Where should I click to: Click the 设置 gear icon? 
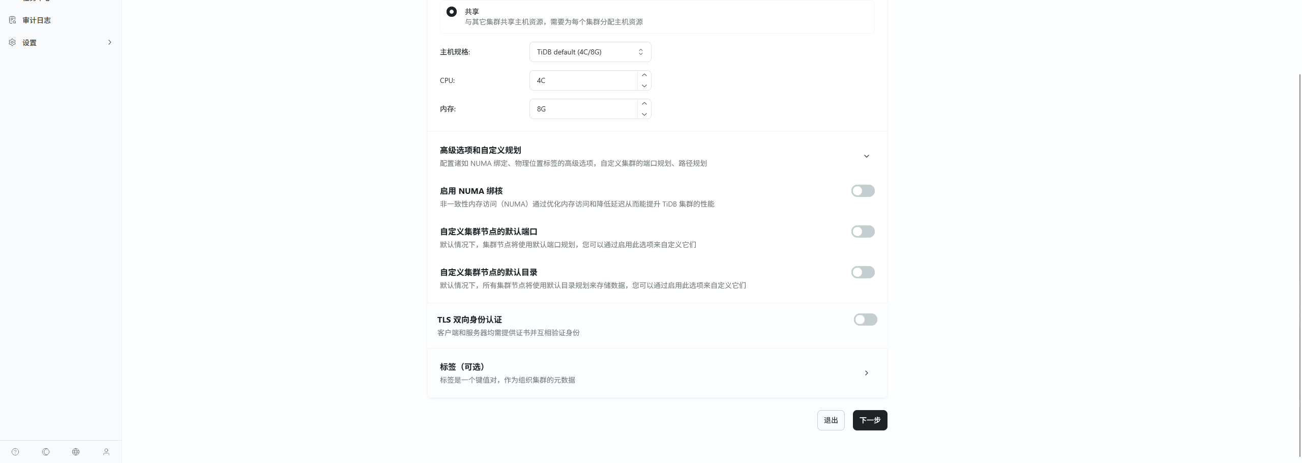[x=13, y=43]
